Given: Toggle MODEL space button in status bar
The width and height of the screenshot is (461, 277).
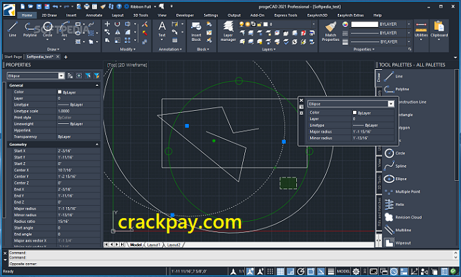Looking at the screenshot, I should click(343, 271).
